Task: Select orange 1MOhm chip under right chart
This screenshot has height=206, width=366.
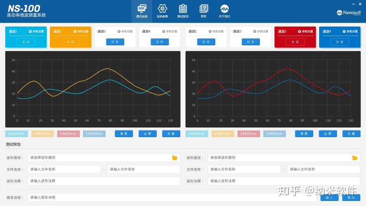Action: 223,134
